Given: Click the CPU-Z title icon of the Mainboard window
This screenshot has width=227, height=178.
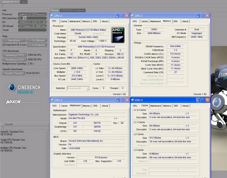Looking at the screenshot, I should [x=52, y=100].
